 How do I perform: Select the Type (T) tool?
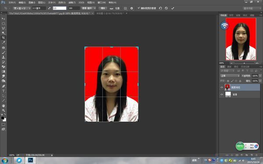4,91
